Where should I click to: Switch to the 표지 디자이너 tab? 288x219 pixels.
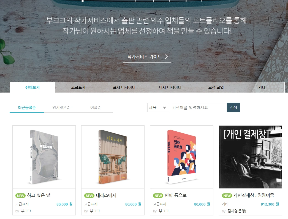click(124, 87)
